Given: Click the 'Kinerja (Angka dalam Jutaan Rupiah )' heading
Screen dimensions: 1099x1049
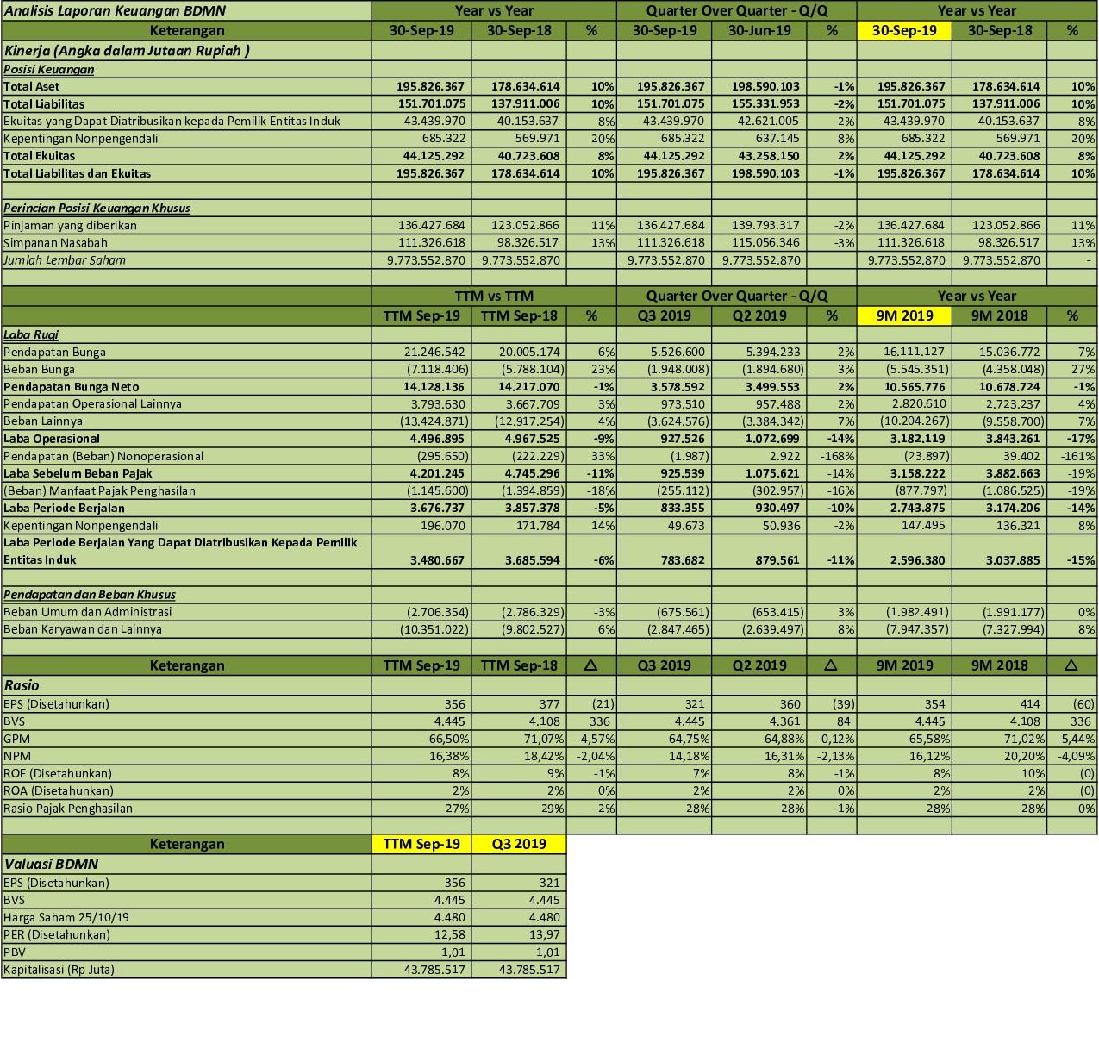Looking at the screenshot, I should pyautogui.click(x=127, y=50).
